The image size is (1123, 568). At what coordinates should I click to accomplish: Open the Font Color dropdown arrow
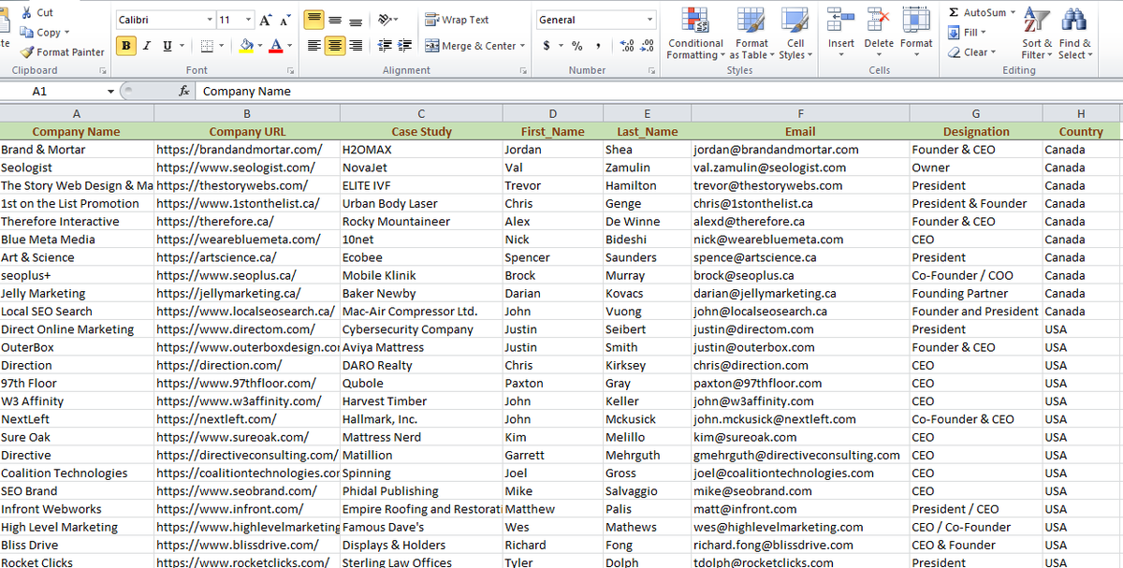pyautogui.click(x=288, y=46)
